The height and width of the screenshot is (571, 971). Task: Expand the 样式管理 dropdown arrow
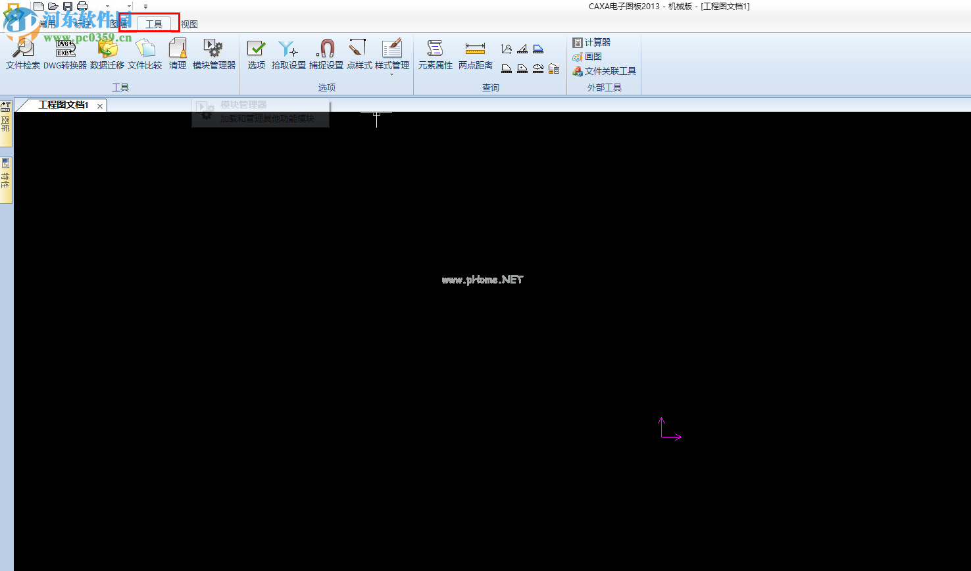coord(392,74)
